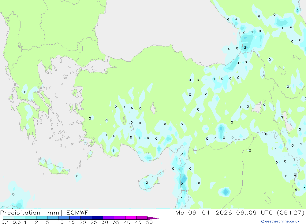Click the date 'Mo 06-04-2026'
Viewport: 306px width, 224px height.
203,212
